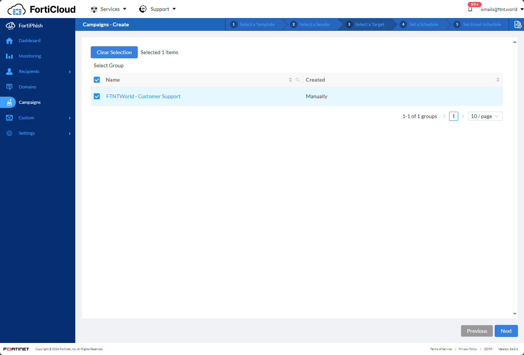Sort the table by Name column arrows
Image resolution: width=524 pixels, height=355 pixels.
tap(290, 80)
